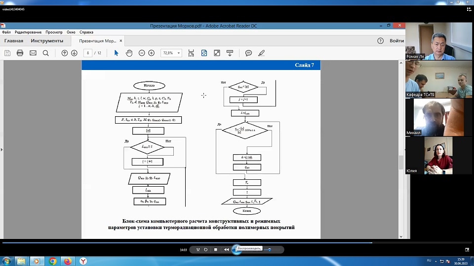Stop playback with the square button
Screen dimensions: 474x266
coord(216,250)
